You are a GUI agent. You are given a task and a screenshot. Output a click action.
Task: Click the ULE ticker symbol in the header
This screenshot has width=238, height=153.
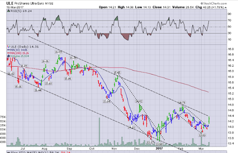coord(10,3)
